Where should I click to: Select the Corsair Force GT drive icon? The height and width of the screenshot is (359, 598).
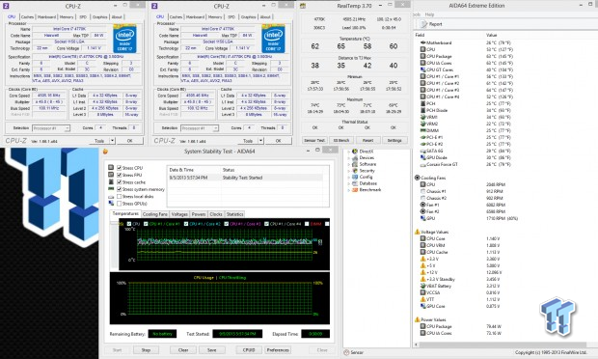coord(422,164)
